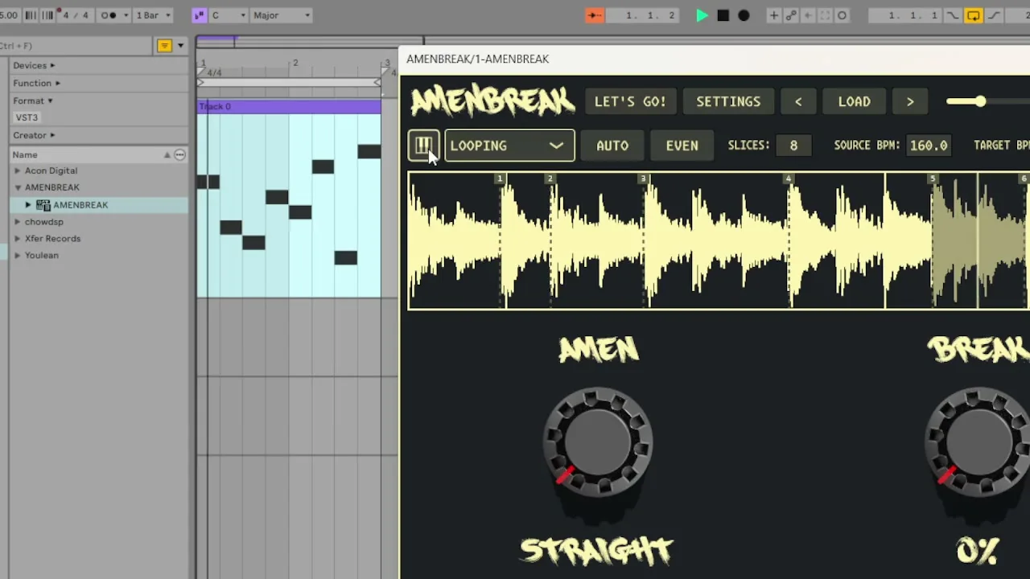Click the SOURCE BPM 160.0 field
Image resolution: width=1030 pixels, height=579 pixels.
[929, 146]
